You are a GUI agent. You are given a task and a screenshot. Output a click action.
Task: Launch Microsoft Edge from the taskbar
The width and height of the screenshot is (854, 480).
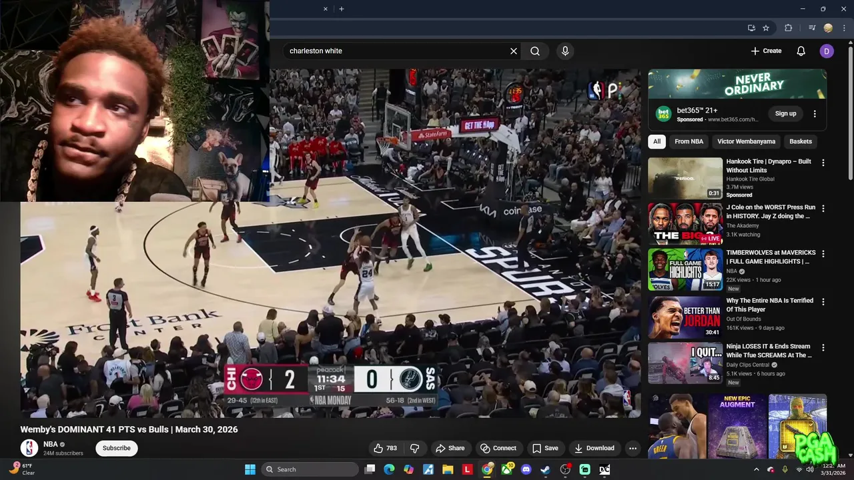[390, 469]
